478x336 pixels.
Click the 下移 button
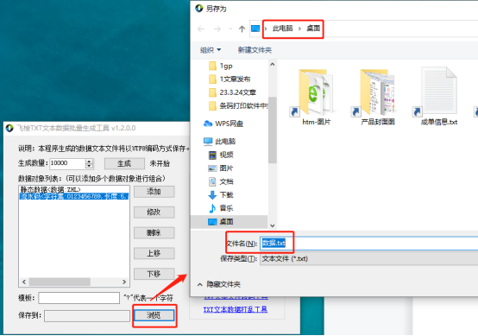click(154, 274)
